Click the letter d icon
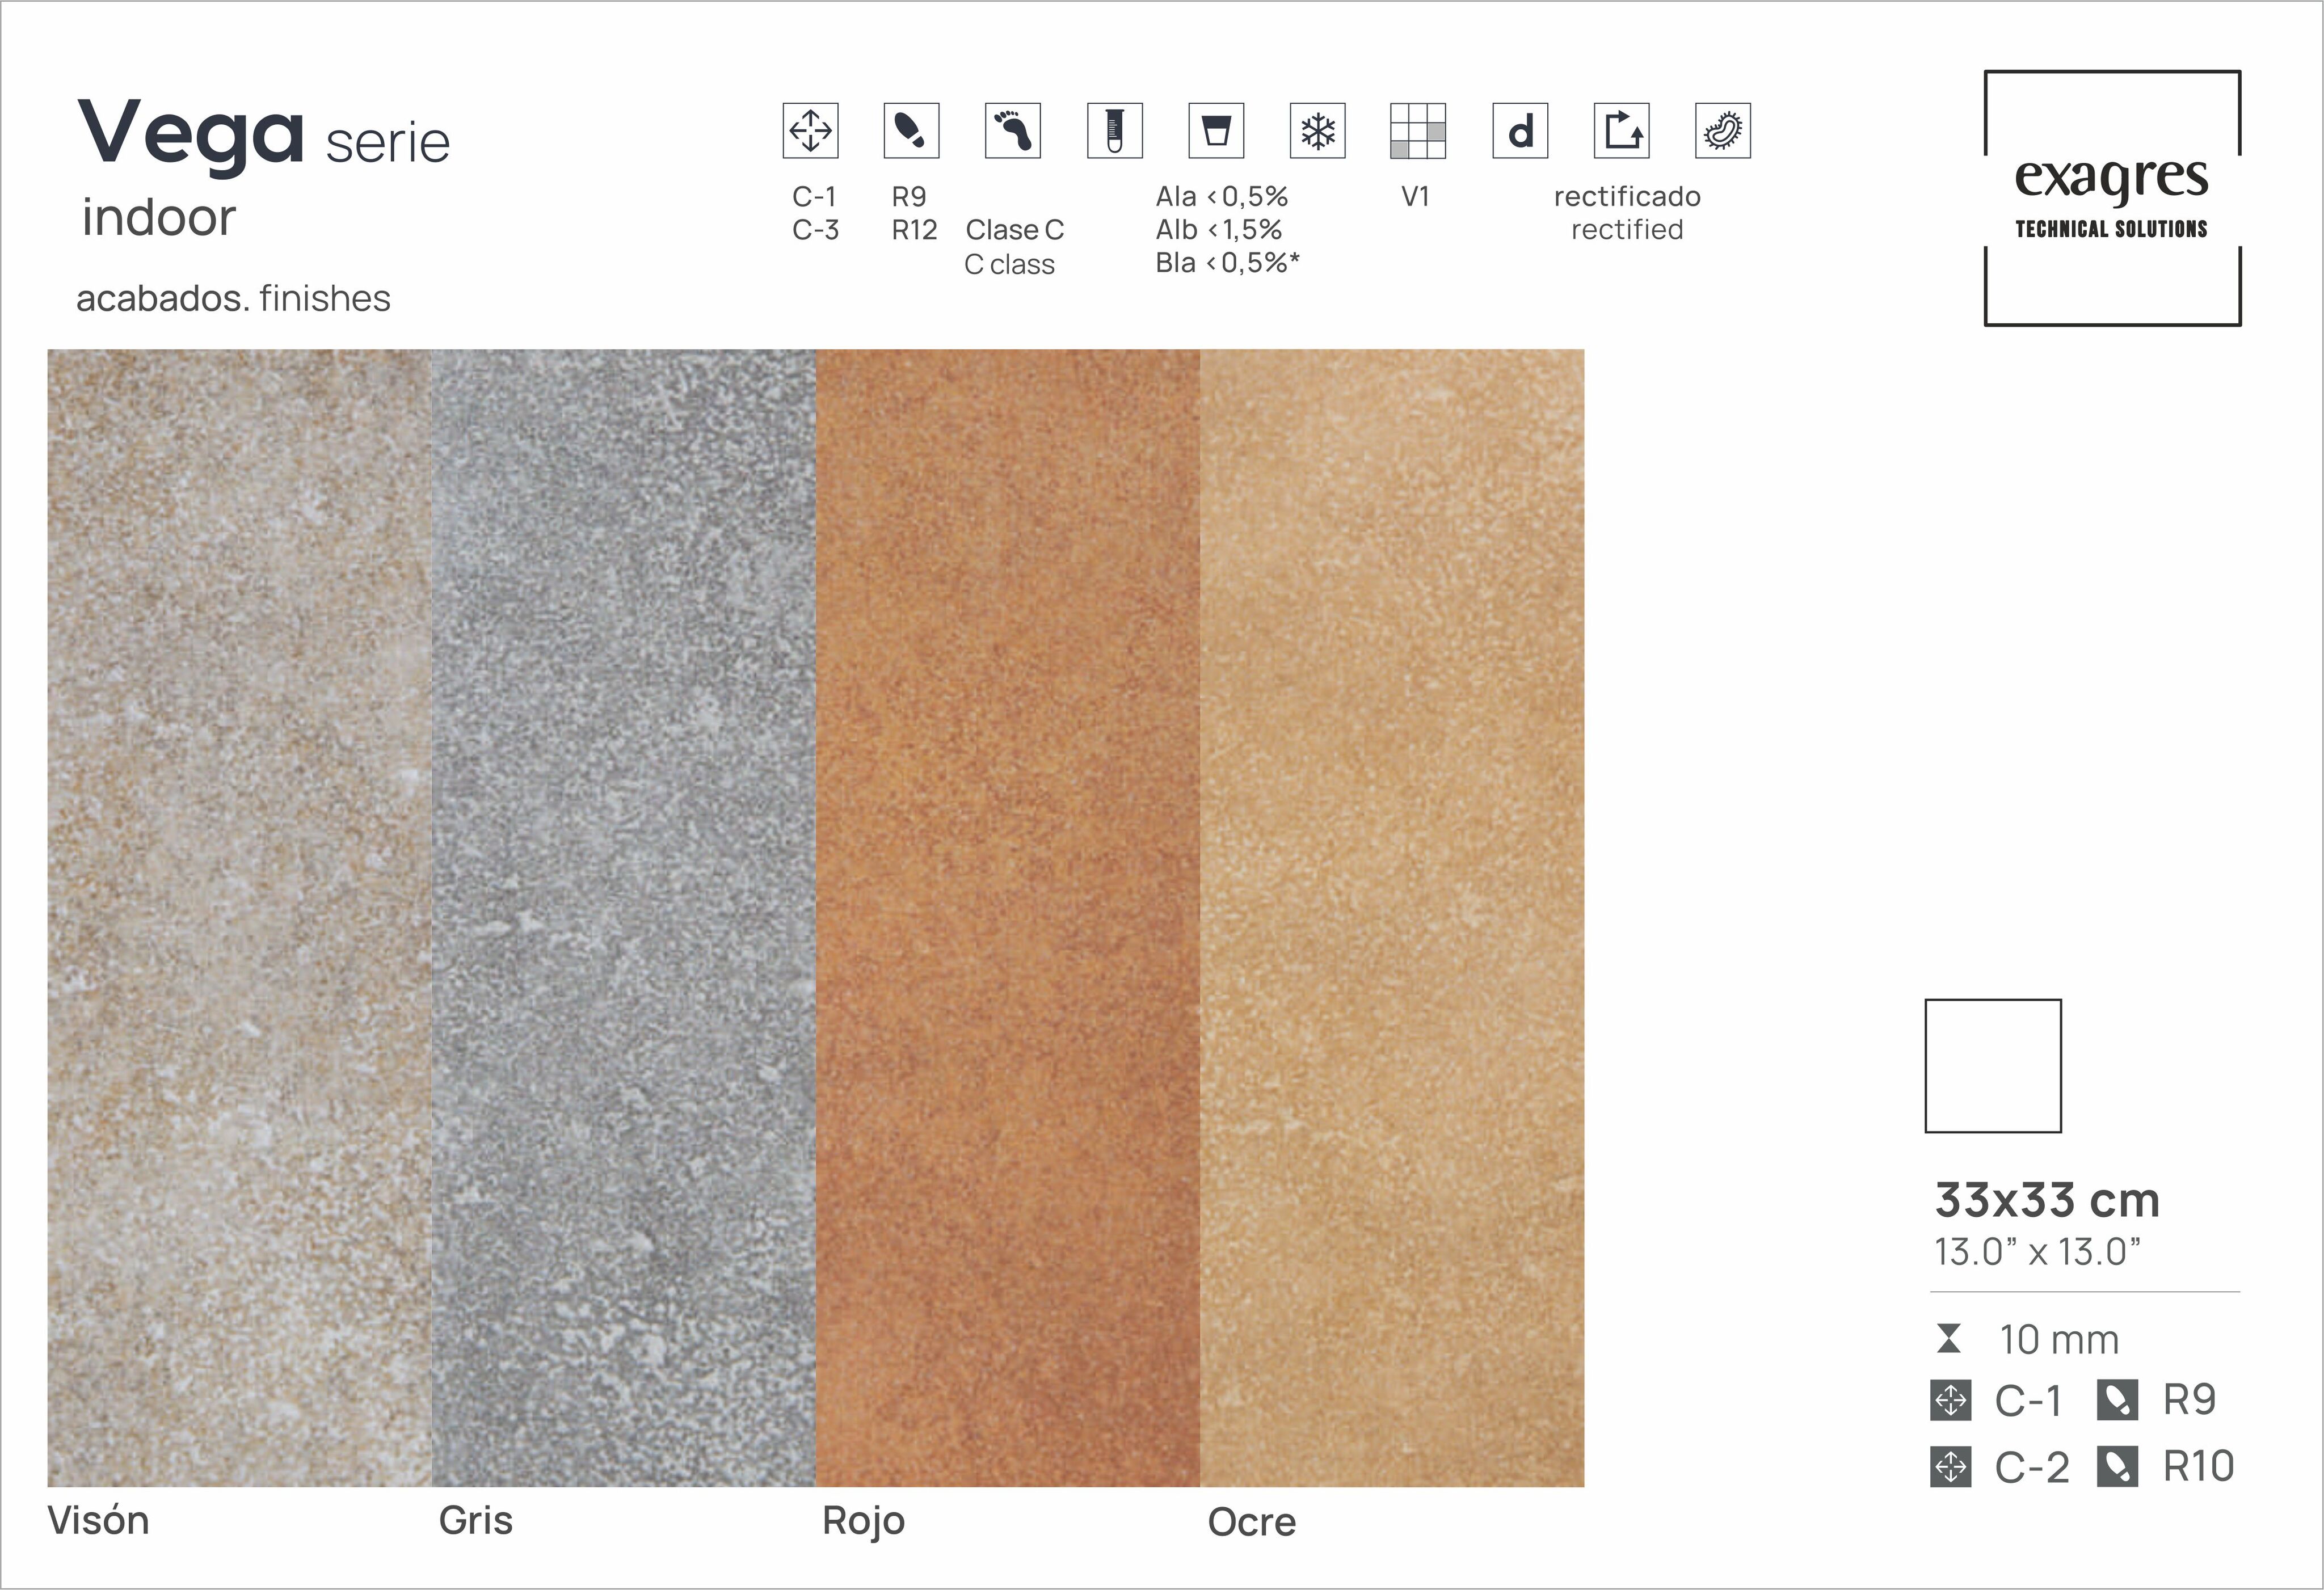2324x1590 pixels. (x=1520, y=131)
